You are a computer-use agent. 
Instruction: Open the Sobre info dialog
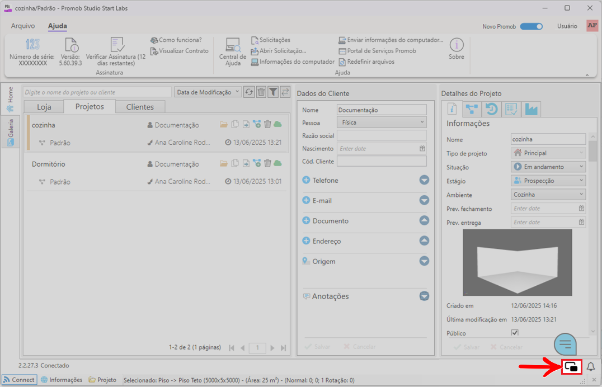[456, 48]
